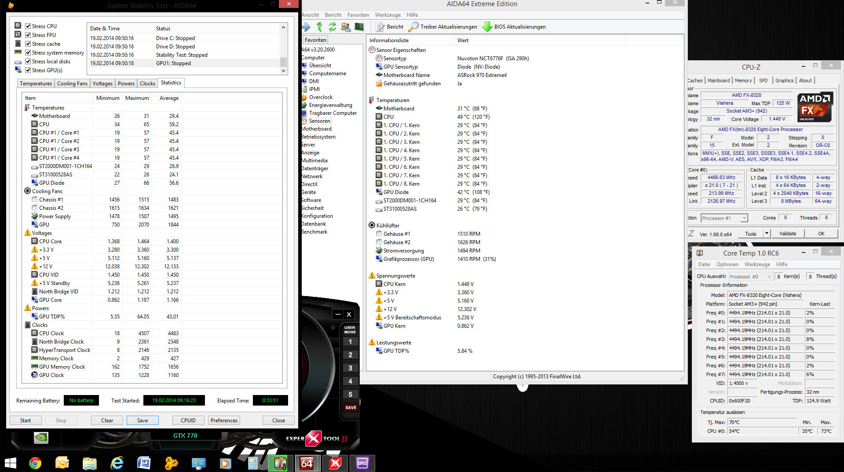Switch to CPU-Z via taskbar icon
844x472 pixels.
[362, 463]
